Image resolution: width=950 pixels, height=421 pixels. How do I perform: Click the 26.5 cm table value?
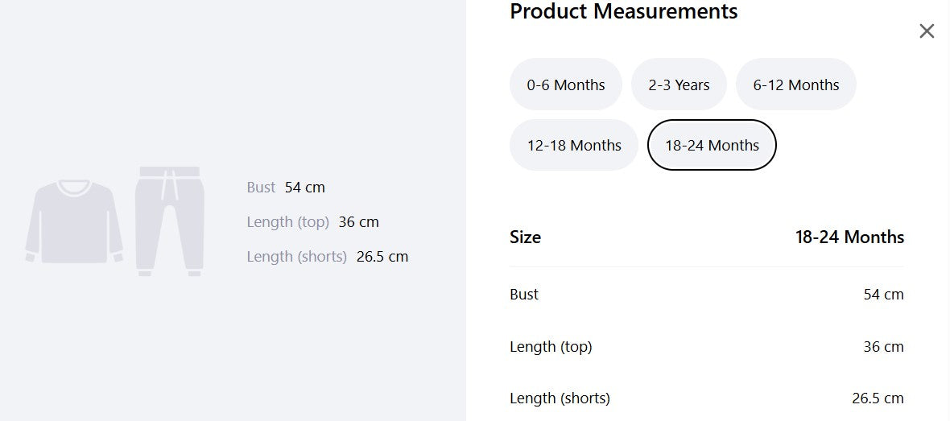point(878,398)
